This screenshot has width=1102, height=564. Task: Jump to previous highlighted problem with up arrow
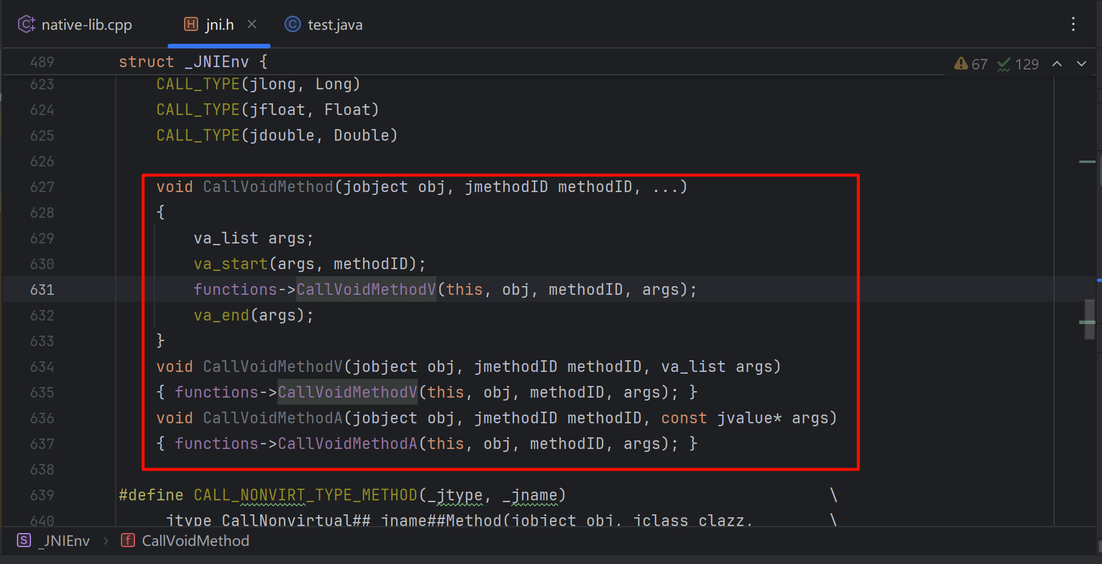pyautogui.click(x=1057, y=64)
